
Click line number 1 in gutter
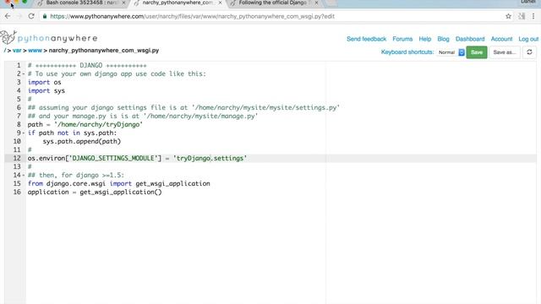[x=19, y=66]
